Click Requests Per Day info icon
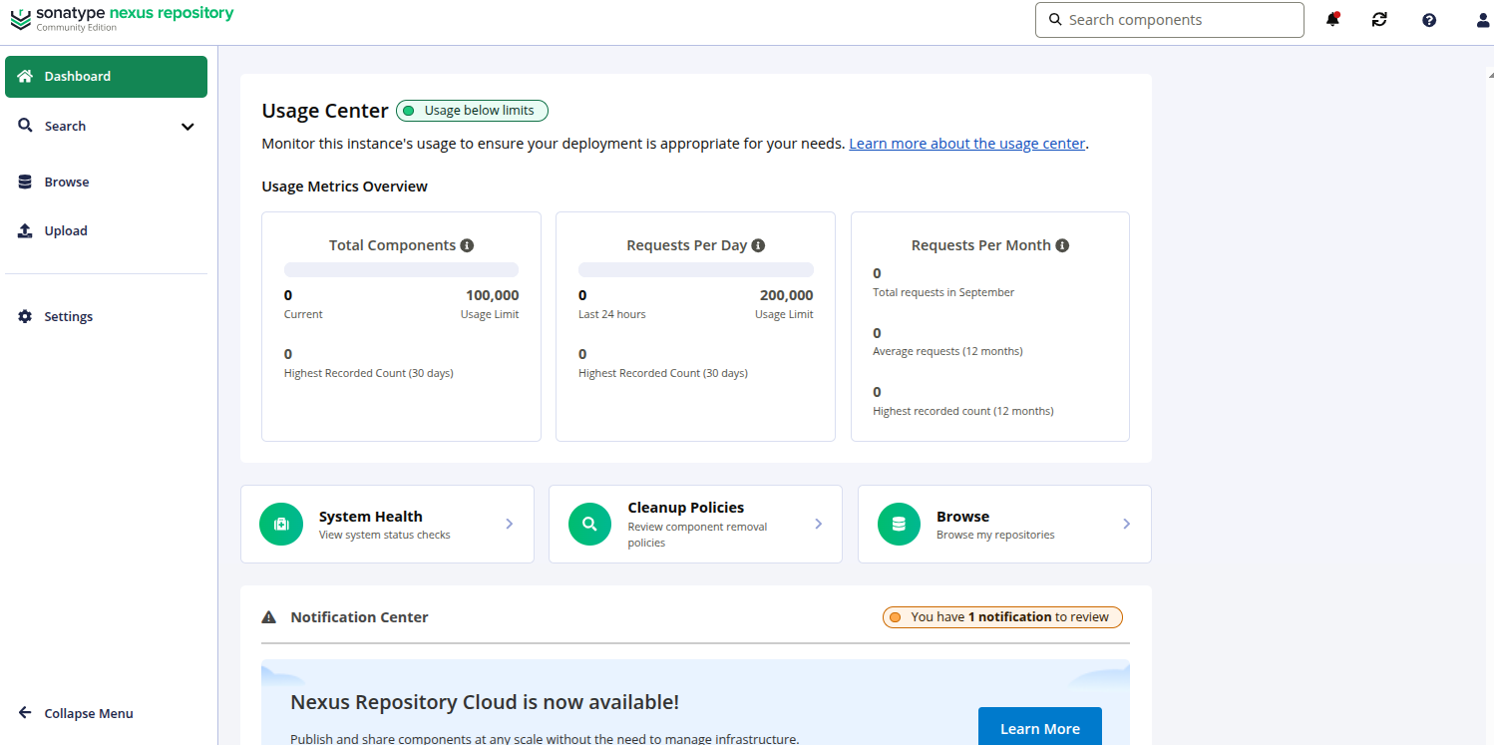Screen dimensions: 1494x745 click(x=758, y=245)
